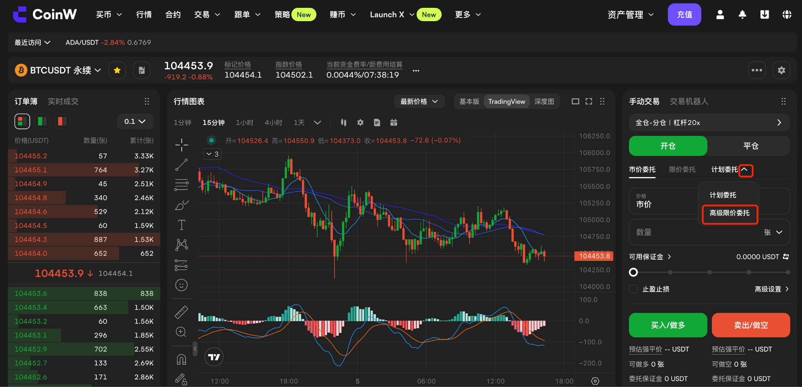The height and width of the screenshot is (387, 802).
Task: Show sell orders only in order book
Action: [x=62, y=121]
